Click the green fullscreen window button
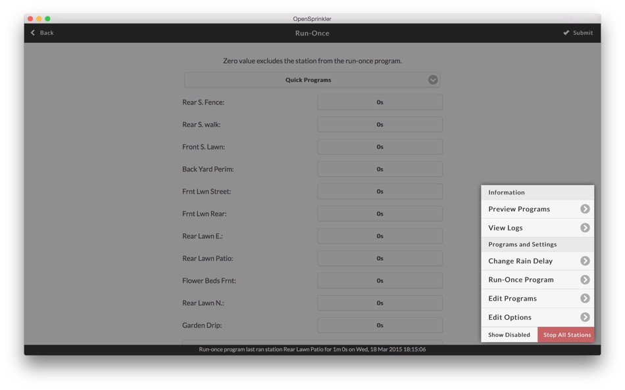This screenshot has width=625, height=390. coord(47,18)
